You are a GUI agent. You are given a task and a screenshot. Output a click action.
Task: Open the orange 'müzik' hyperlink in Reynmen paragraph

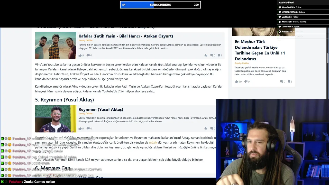click(153, 143)
